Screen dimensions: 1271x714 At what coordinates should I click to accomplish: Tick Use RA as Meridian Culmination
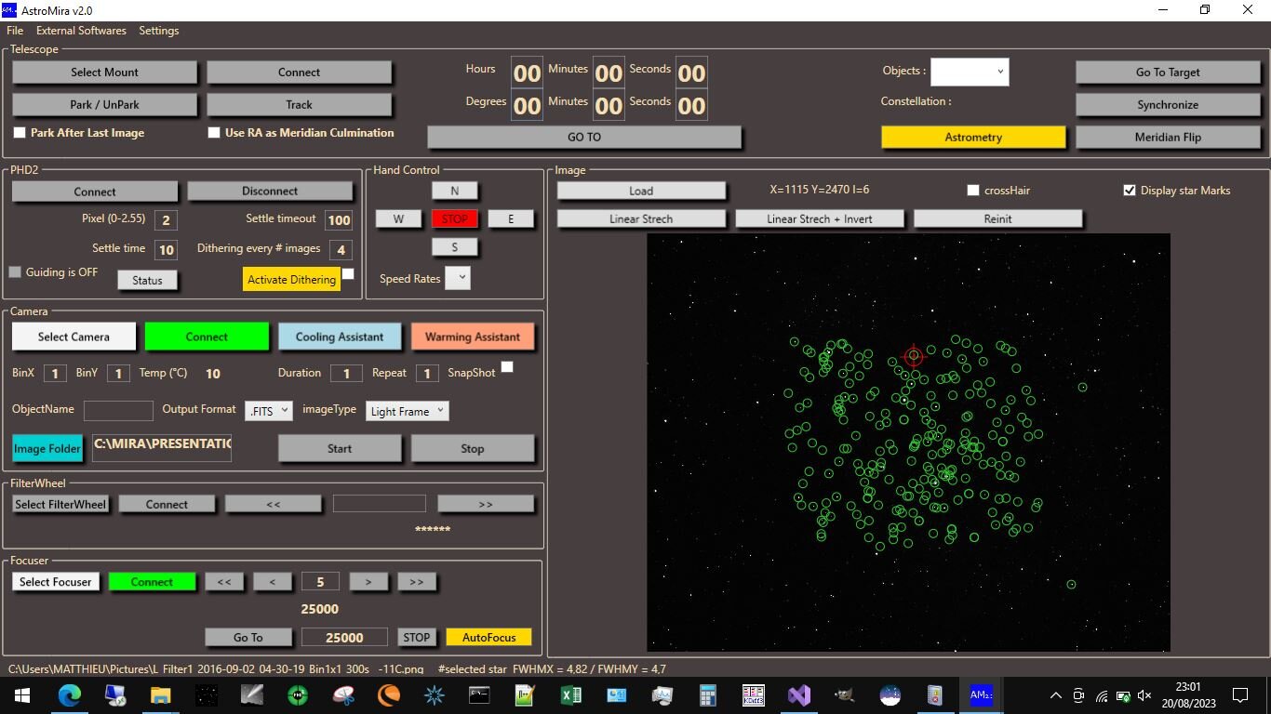point(214,133)
